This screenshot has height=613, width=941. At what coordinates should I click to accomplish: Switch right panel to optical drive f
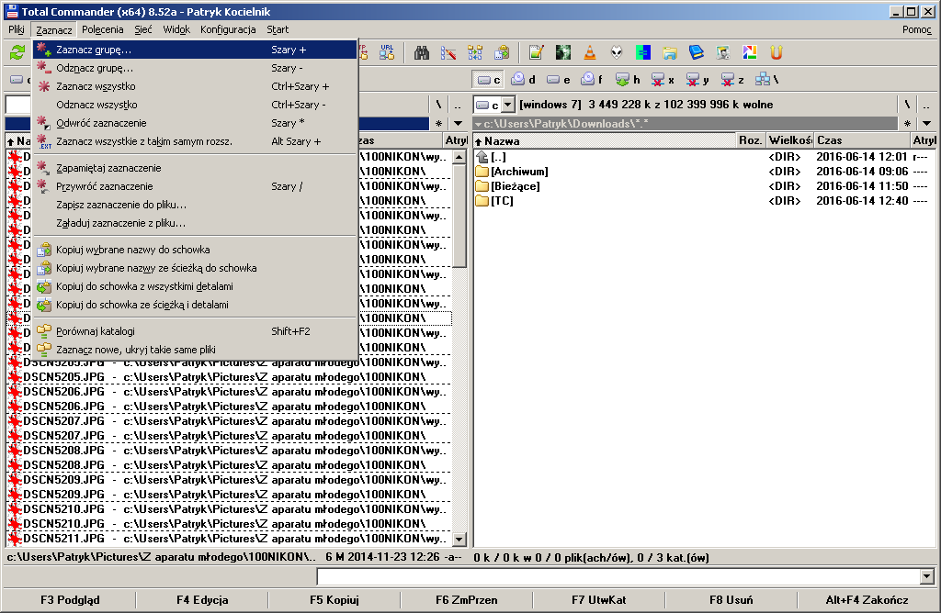pos(592,80)
